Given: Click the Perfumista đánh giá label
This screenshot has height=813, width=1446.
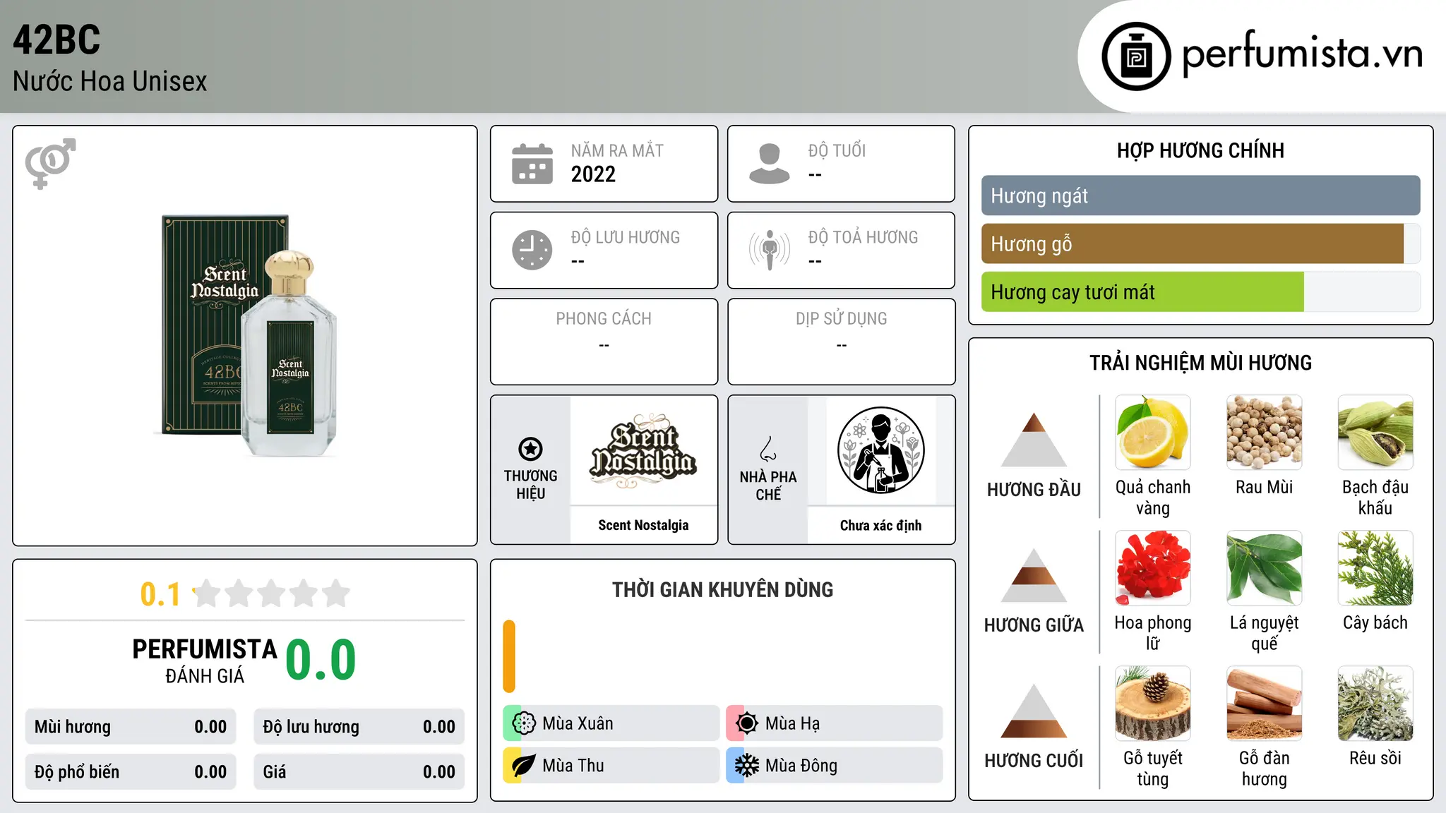Looking at the screenshot, I should 205,661.
